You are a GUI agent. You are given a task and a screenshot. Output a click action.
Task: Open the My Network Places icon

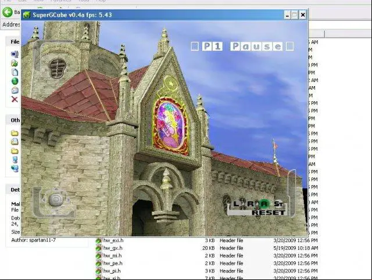click(15, 168)
